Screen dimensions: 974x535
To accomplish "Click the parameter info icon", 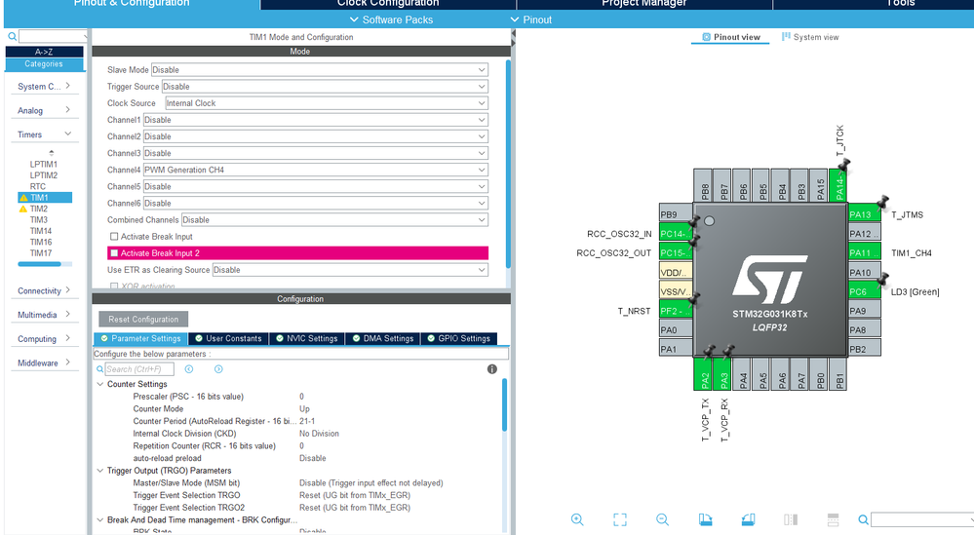I will click(x=492, y=369).
